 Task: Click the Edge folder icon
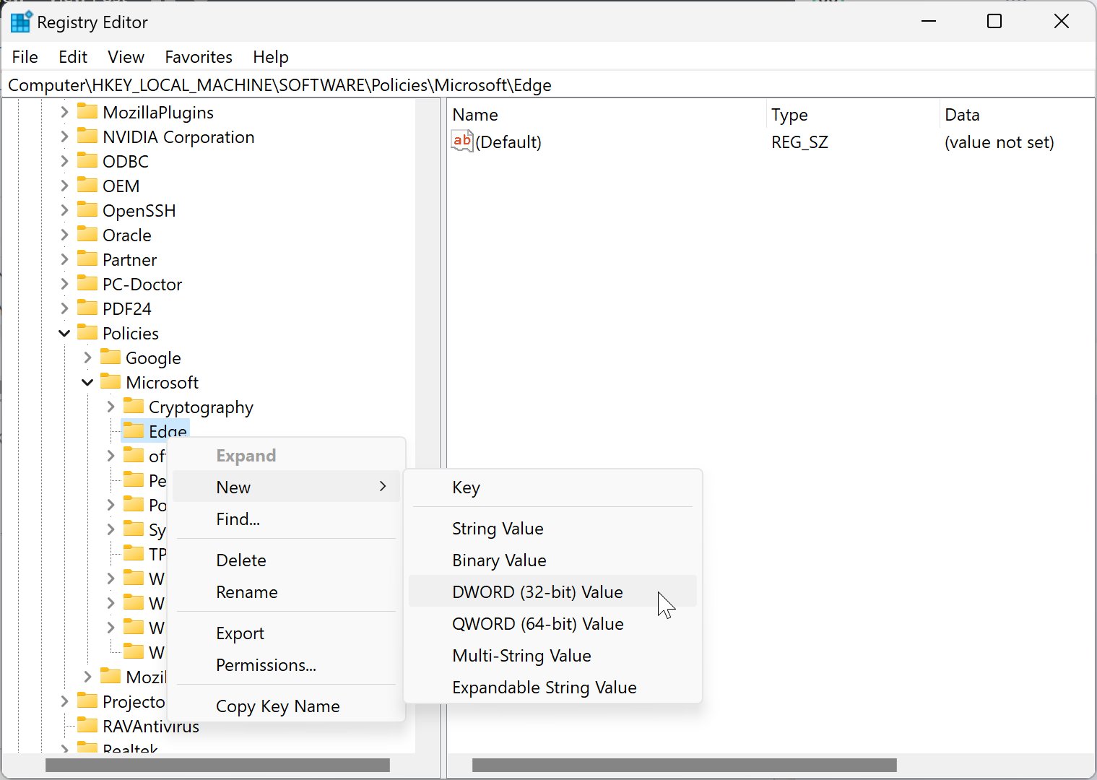tap(134, 431)
